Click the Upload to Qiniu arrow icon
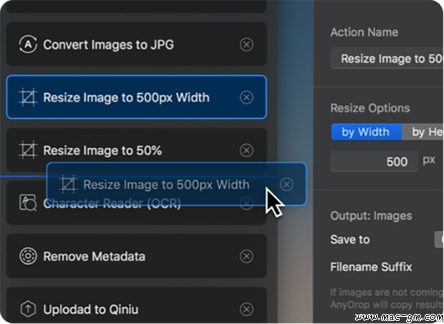Screen dimensions: 444x324 click(x=28, y=308)
